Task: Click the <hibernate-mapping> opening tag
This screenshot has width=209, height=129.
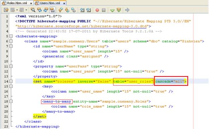Action: point(37,36)
